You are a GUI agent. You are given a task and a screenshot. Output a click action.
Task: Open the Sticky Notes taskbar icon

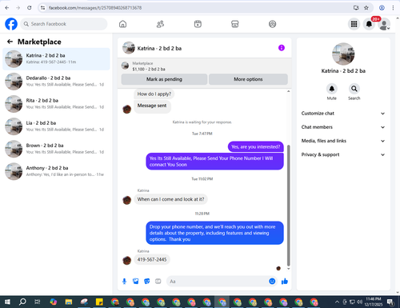[x=99, y=302]
